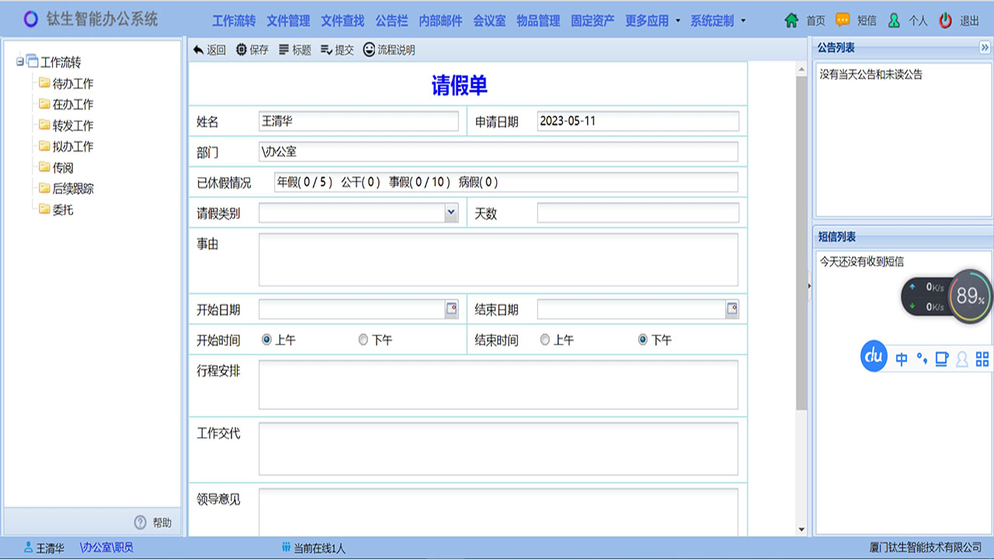Toggle the 中 Chinese input mode indicator

coord(902,359)
